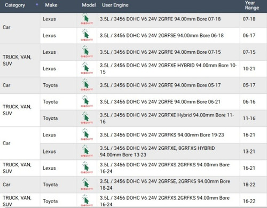
Task: Open Check Fit for Lexus 2GRFXE, 8GRFXS HYBRID row
Action: [x=87, y=151]
